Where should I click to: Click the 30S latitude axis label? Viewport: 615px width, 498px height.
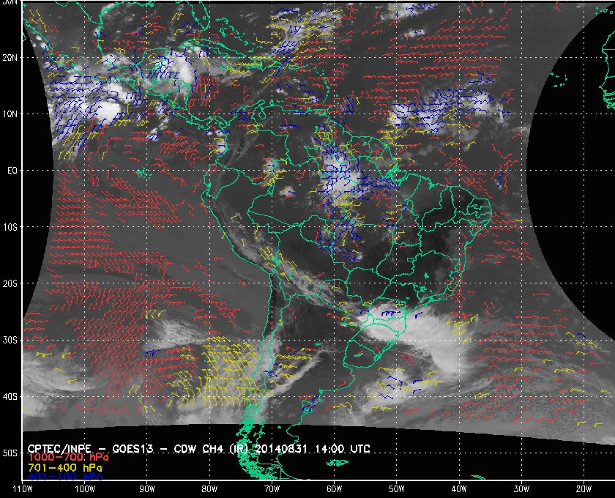tap(10, 341)
